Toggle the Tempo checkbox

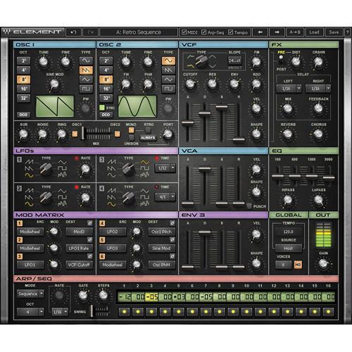(230, 32)
